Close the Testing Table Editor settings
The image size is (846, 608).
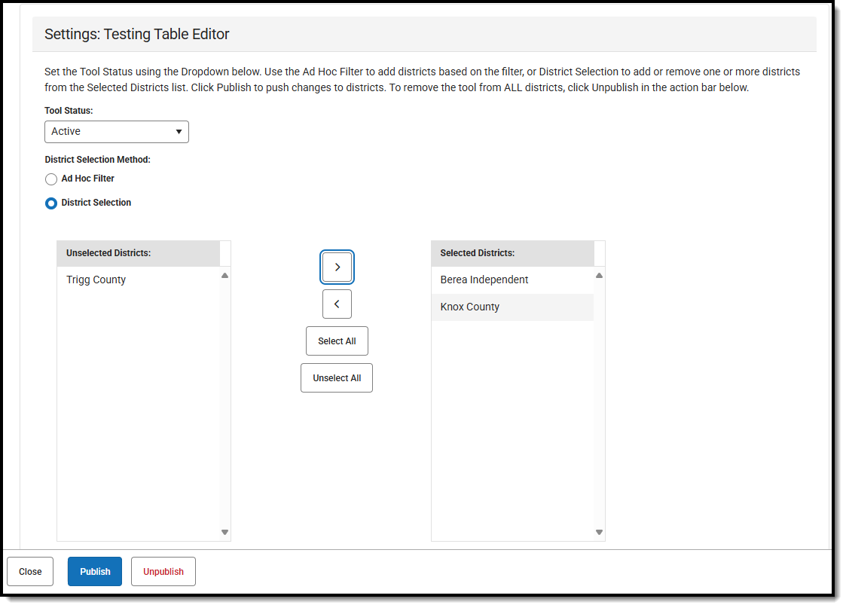(30, 572)
